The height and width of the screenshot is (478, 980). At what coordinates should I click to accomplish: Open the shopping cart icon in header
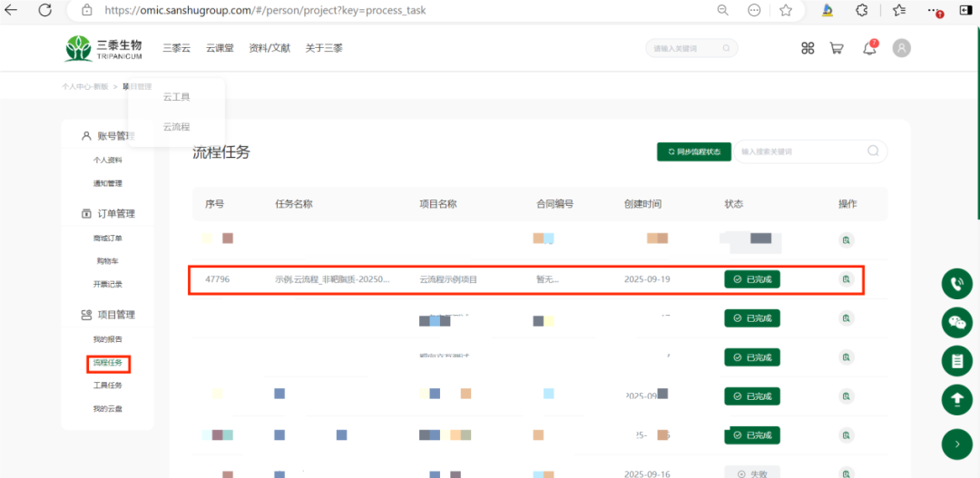point(837,48)
